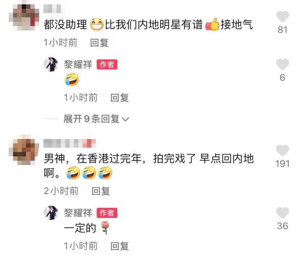Select the 男神，在香港过完年 comment text
The width and height of the screenshot is (300, 257).
[149, 166]
